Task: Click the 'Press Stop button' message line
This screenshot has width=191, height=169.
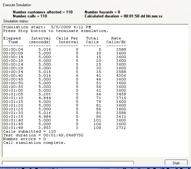Action: (x=56, y=31)
